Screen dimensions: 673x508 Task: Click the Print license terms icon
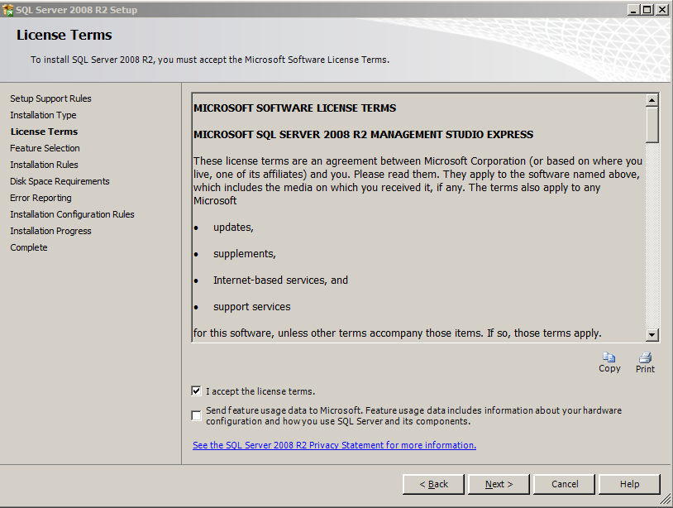(645, 357)
